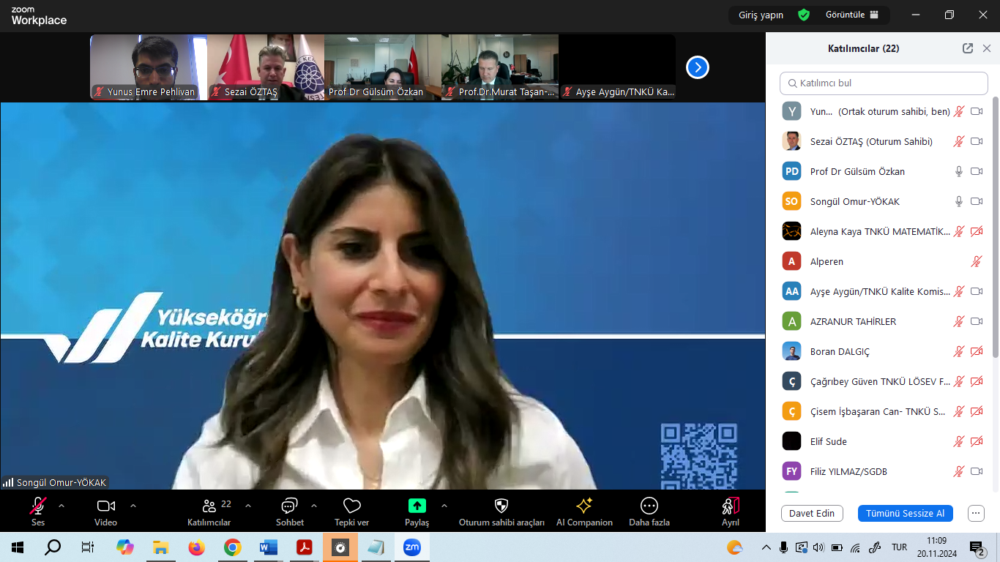
Task: Click the green Paylaş share button
Action: pyautogui.click(x=417, y=512)
